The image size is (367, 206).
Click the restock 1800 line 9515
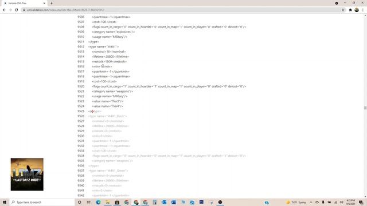tap(109, 62)
